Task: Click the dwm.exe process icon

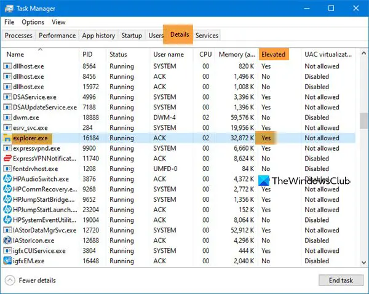Action: (7, 117)
